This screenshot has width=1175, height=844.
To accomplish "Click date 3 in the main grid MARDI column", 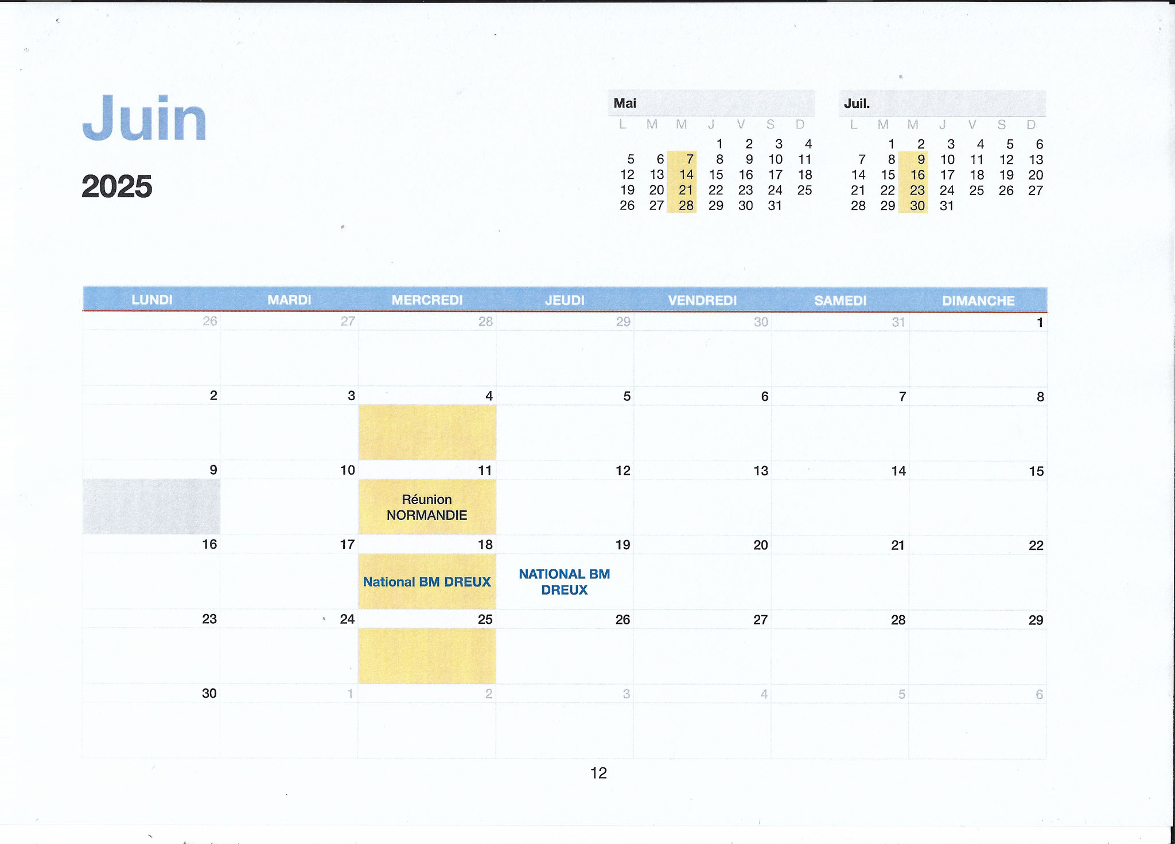I will click(x=351, y=396).
